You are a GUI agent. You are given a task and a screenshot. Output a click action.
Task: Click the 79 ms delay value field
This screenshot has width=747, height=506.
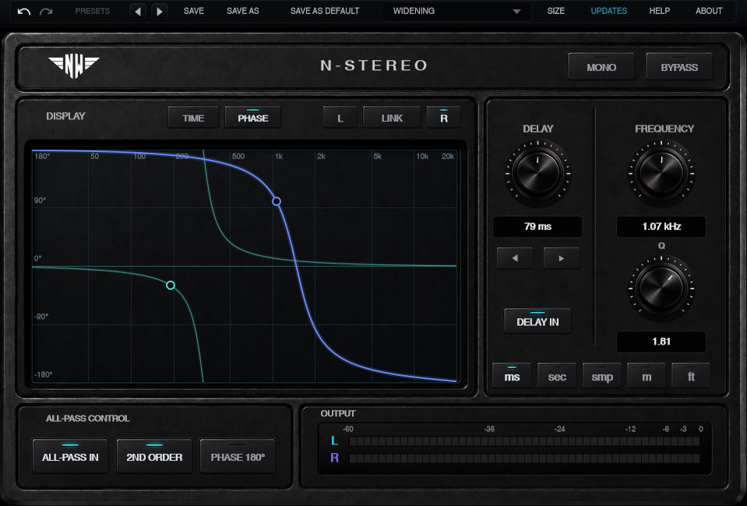538,227
